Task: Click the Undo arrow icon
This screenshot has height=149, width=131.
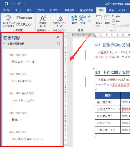Action: tap(12, 4)
